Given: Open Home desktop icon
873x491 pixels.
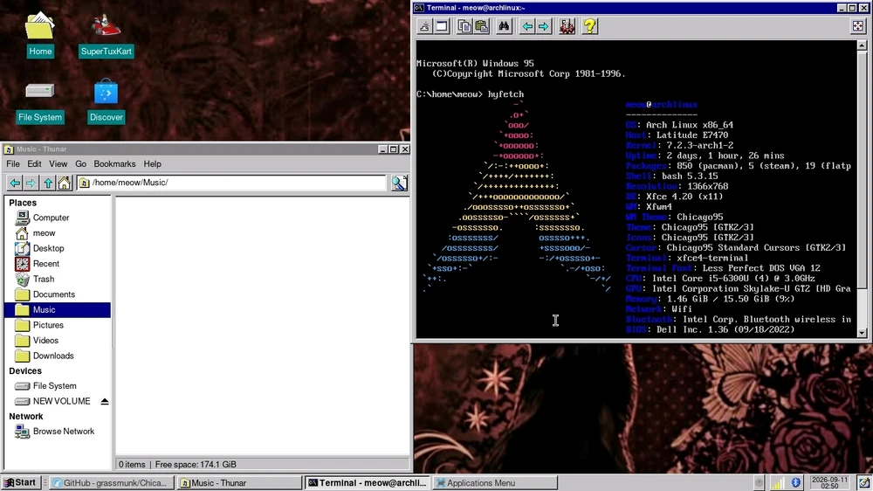Looking at the screenshot, I should (40, 35).
